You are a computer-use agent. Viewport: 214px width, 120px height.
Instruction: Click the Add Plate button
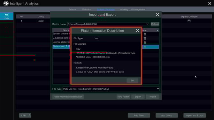(x=139, y=116)
